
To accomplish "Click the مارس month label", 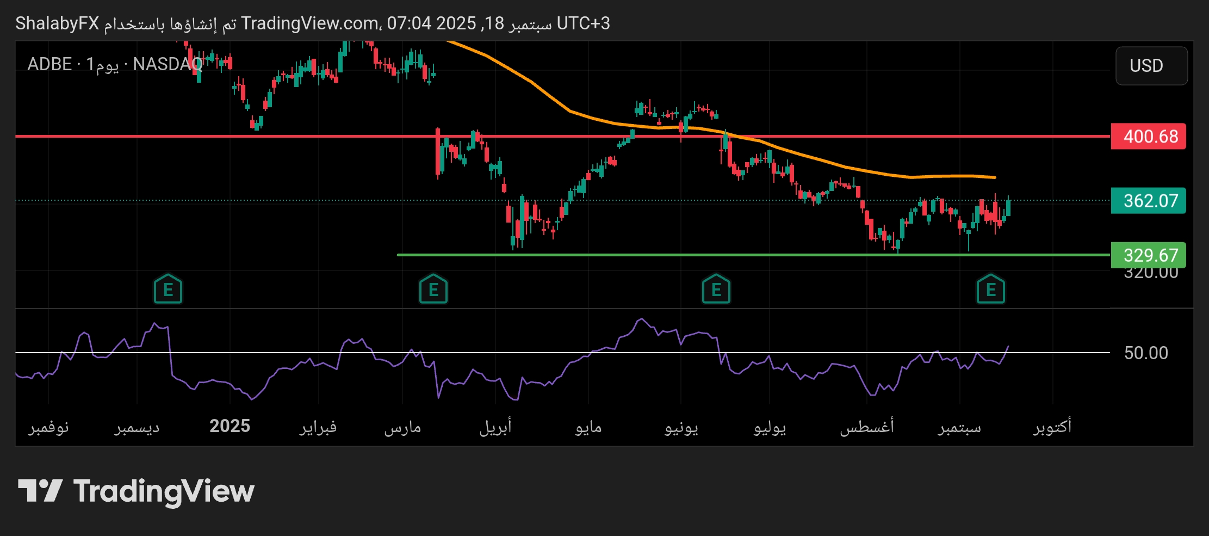I will tap(402, 427).
